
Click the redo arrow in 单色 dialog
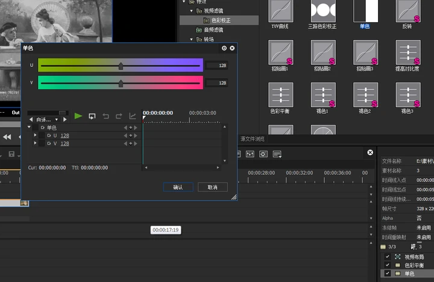(119, 116)
